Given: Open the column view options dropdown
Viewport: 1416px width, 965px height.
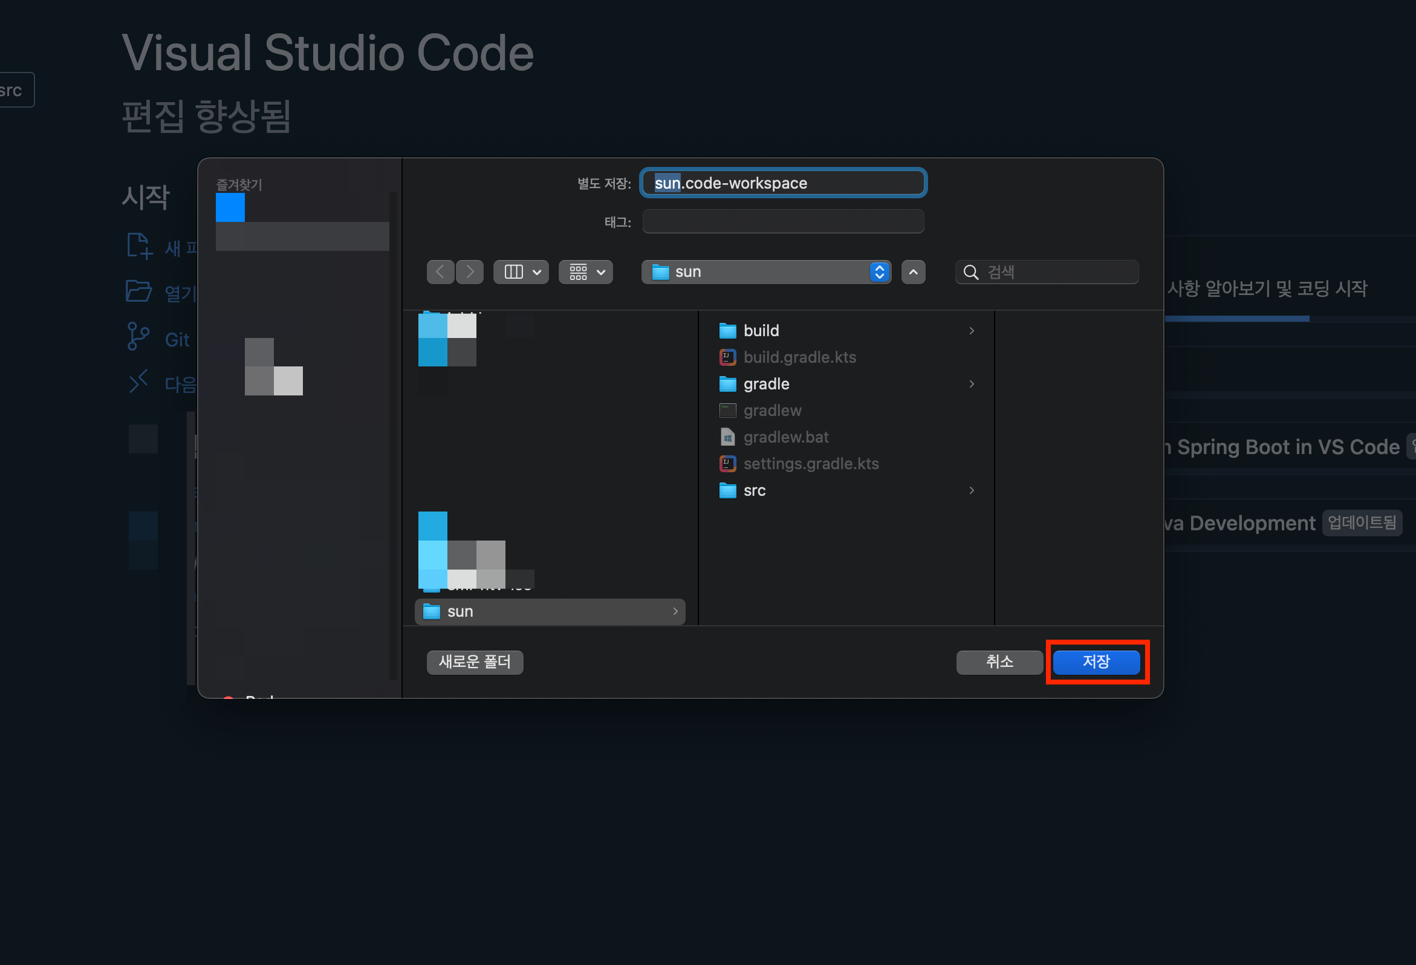Looking at the screenshot, I should [521, 271].
